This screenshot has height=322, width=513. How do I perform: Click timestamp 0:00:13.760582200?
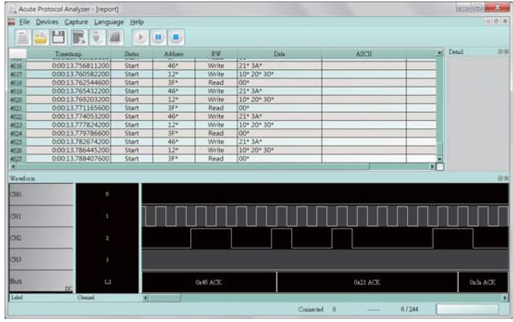pos(80,74)
